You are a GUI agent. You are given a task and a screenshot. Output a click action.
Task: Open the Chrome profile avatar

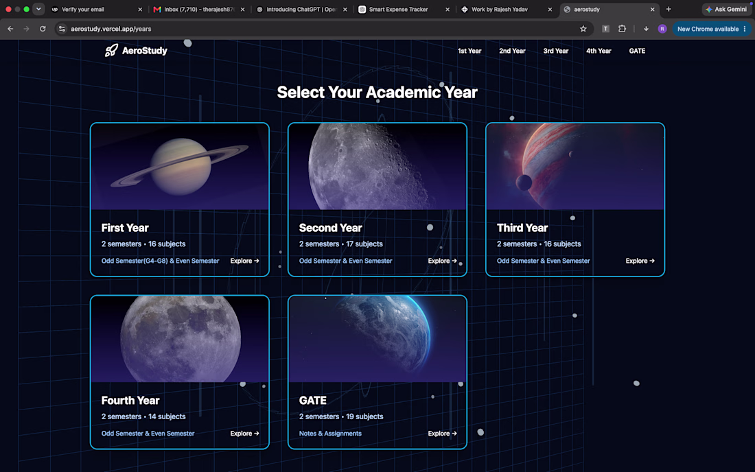(x=662, y=29)
